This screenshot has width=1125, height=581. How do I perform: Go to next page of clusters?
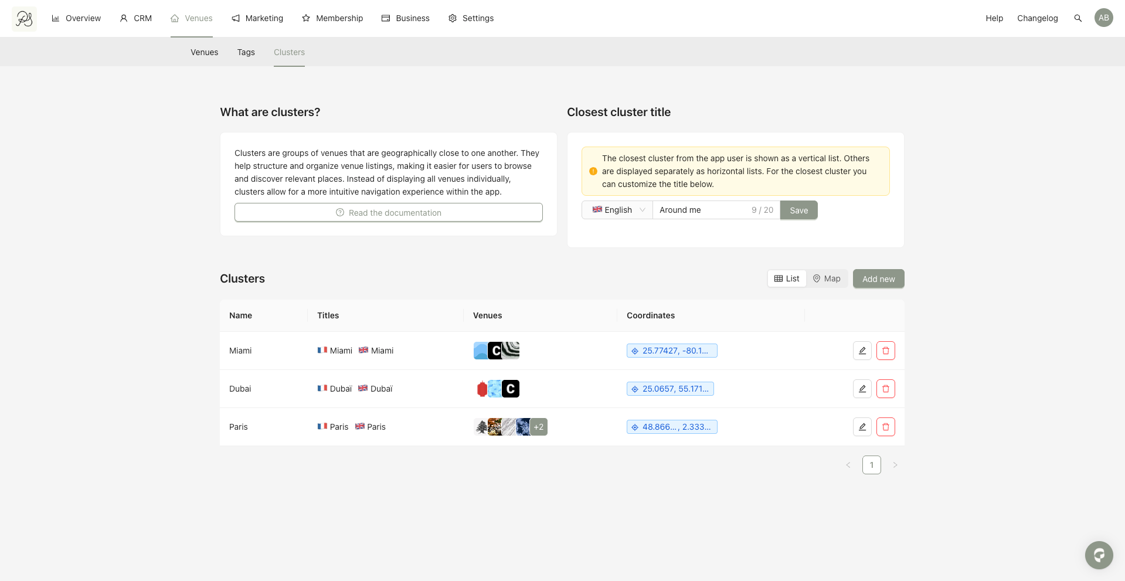[x=895, y=465]
